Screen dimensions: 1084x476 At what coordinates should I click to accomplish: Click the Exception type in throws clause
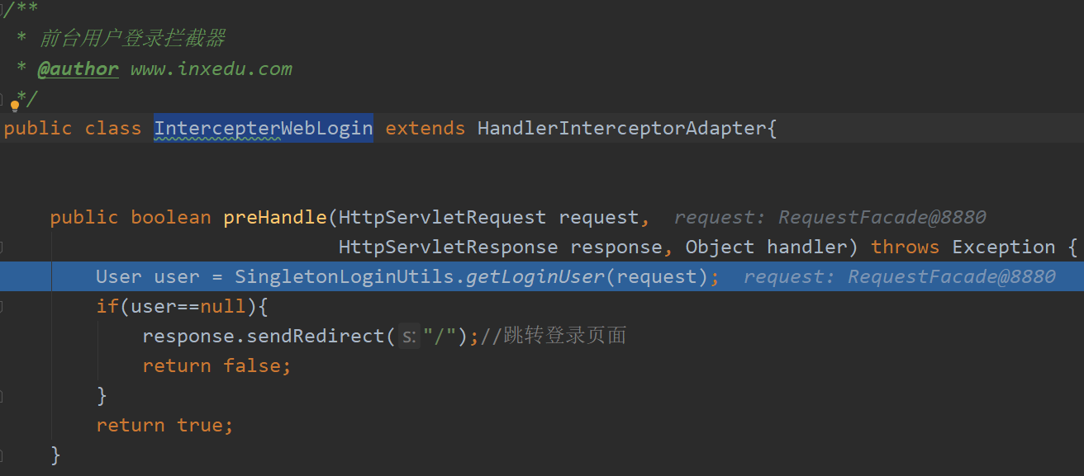click(1003, 247)
